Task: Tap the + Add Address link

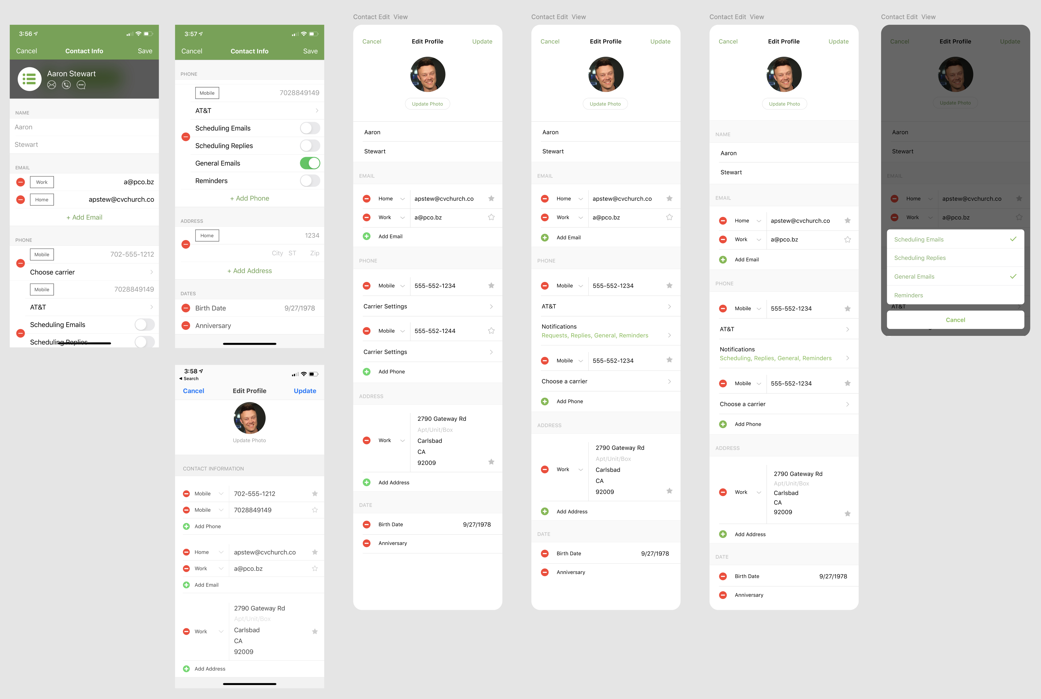Action: click(x=249, y=271)
